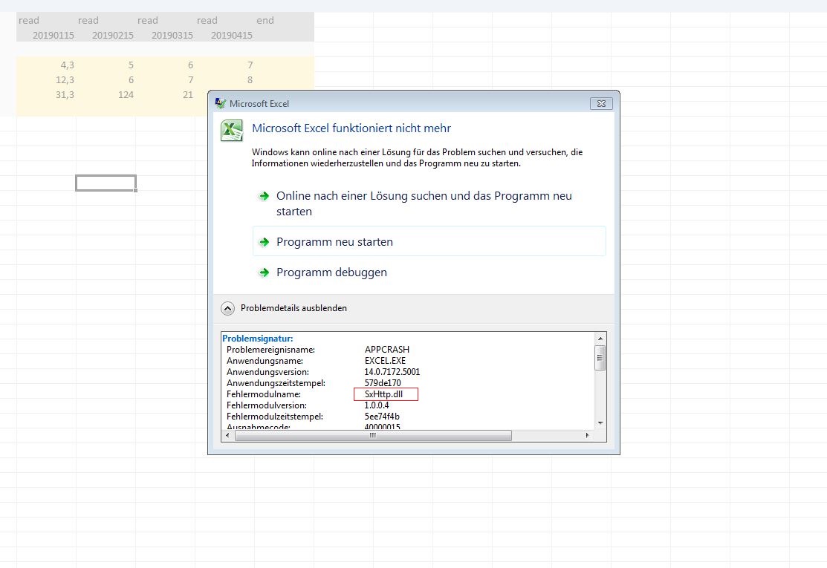Select the spreadsheet cell containing 20190415
Image resolution: width=827 pixels, height=568 pixels.
pyautogui.click(x=225, y=35)
